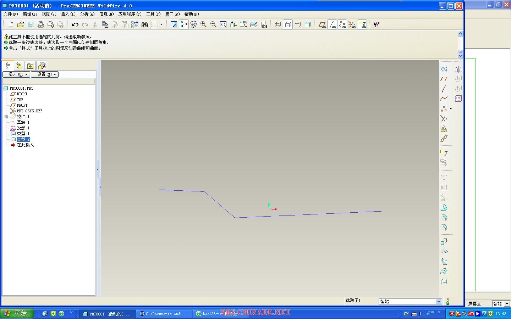Open the 智能 selection filter dropdown
Viewport: 511px width, 319px height.
click(x=439, y=302)
